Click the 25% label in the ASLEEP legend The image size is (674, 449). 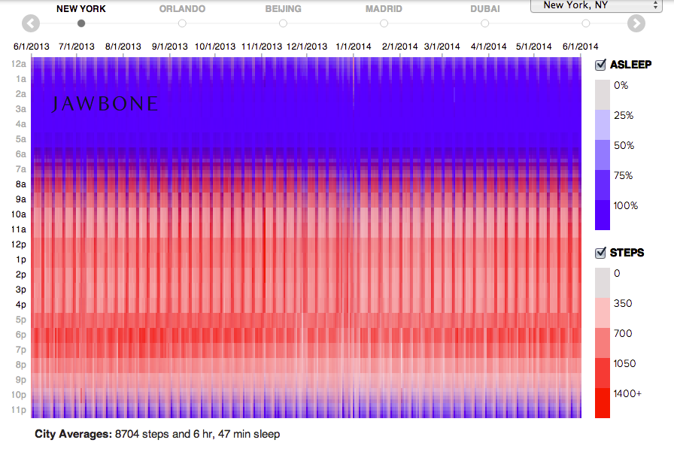[624, 116]
